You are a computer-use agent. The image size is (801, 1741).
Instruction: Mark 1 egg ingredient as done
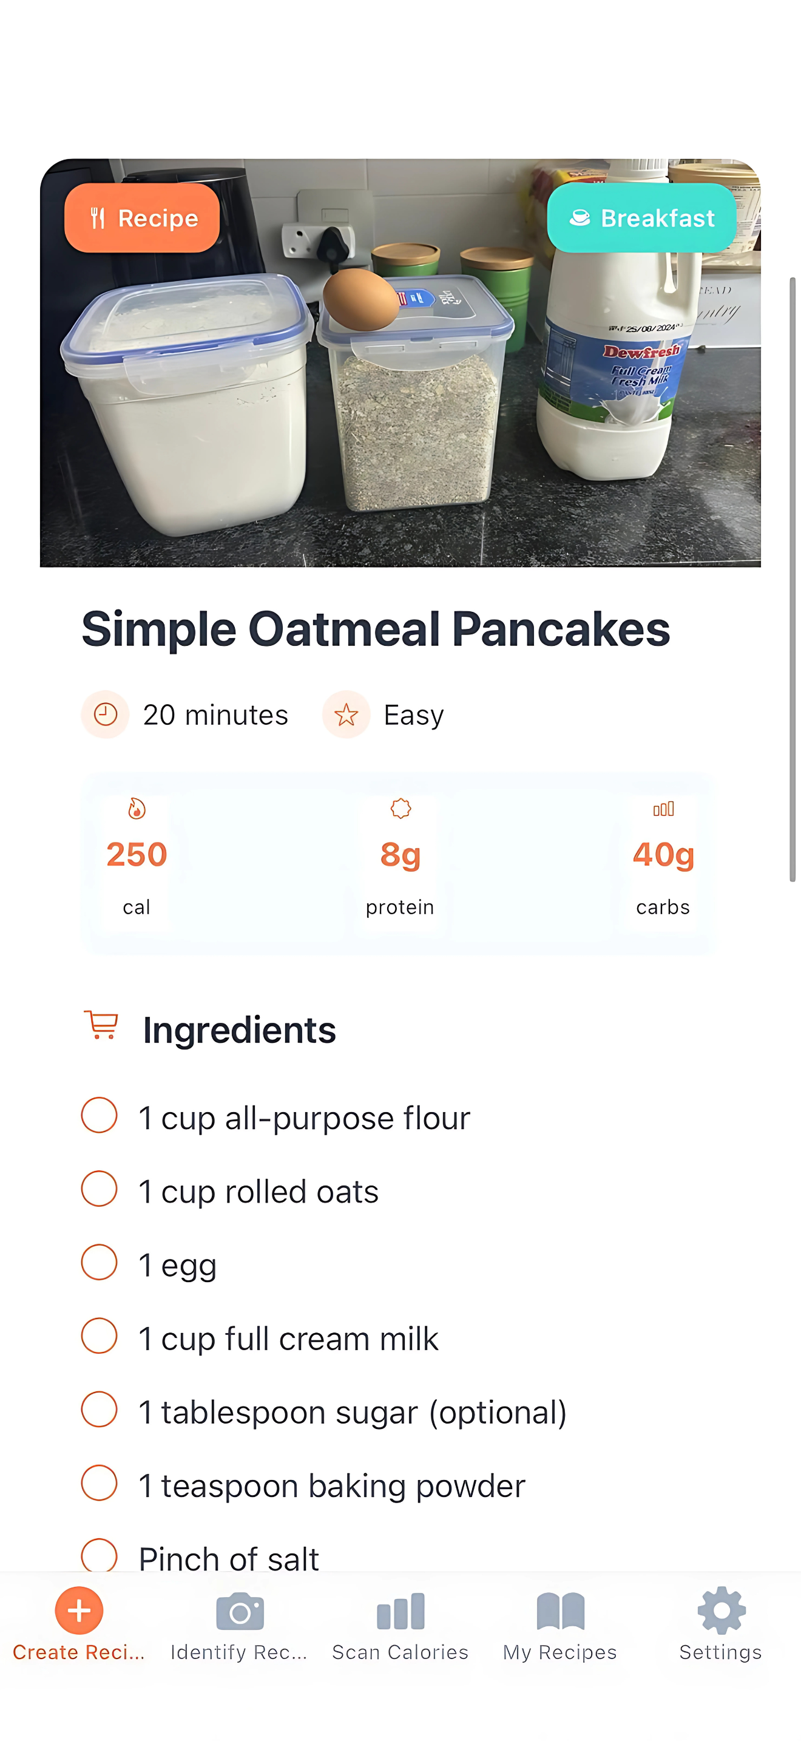[100, 1263]
